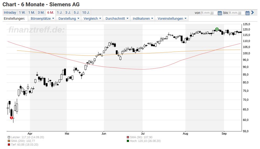
Task: Click the 'Jun' x-axis month label
Action: pos(104,134)
